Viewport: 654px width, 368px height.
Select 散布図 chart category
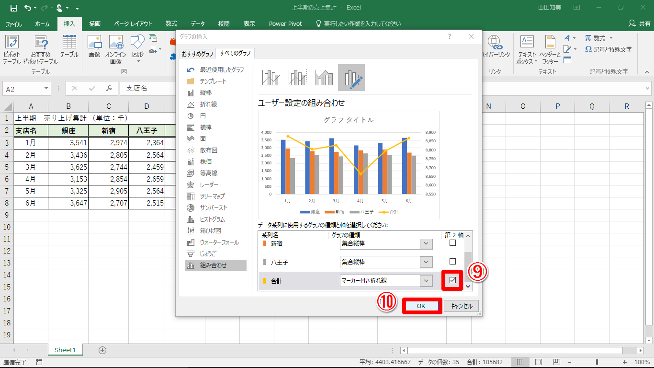[215, 150]
